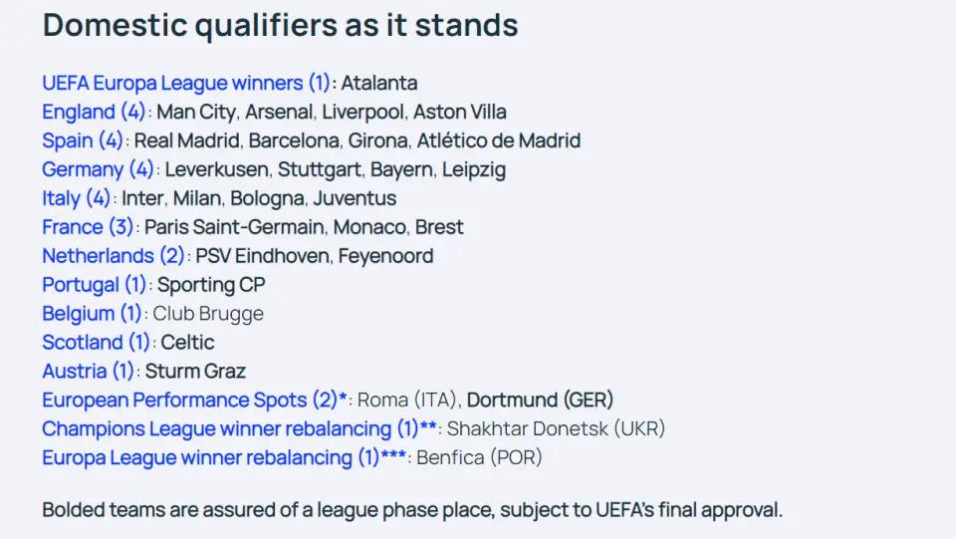Open the Portugal (1) link
The image size is (956, 539).
(x=94, y=284)
